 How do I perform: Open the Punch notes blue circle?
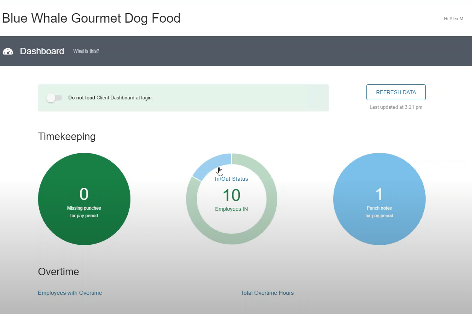(x=379, y=199)
